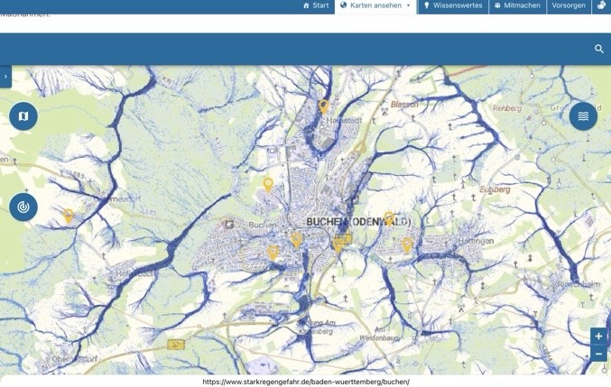The width and height of the screenshot is (611, 387).
Task: Open the map layers round button
Action: pos(23,116)
